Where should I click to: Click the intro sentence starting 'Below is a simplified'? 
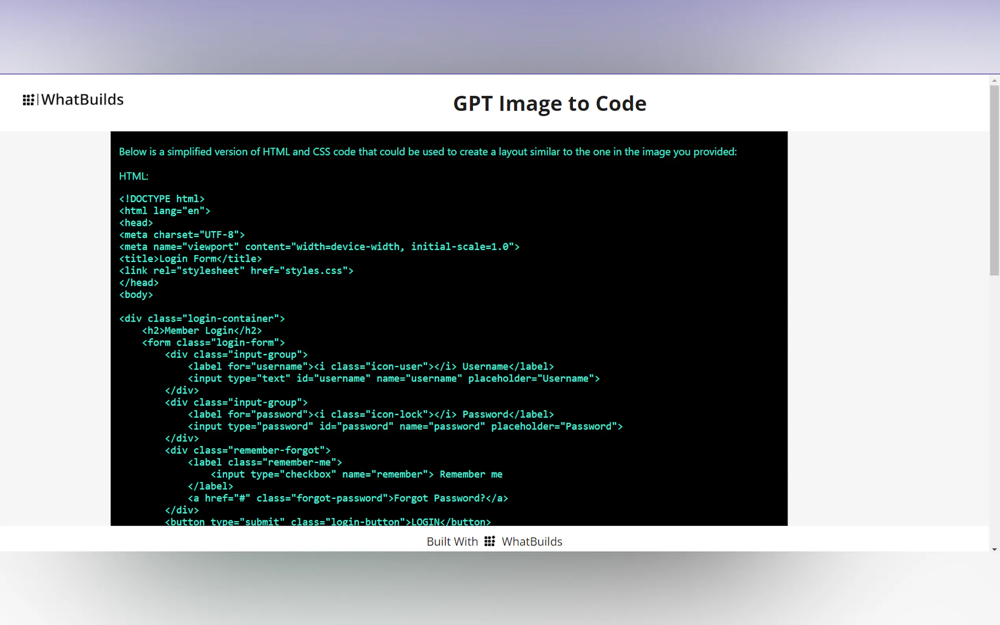pos(428,152)
